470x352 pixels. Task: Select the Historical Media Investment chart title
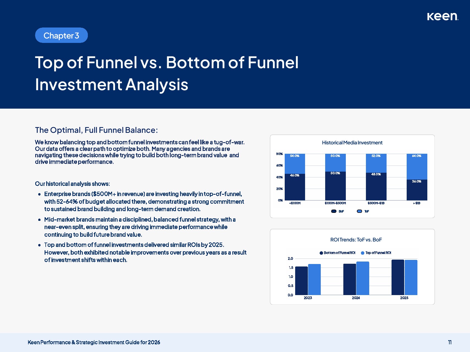click(x=352, y=143)
